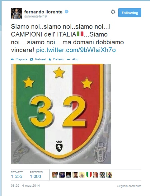This screenshot has width=150, height=196.
Task: Open the @llorentefer19 handle
Action: pyautogui.click(x=35, y=16)
